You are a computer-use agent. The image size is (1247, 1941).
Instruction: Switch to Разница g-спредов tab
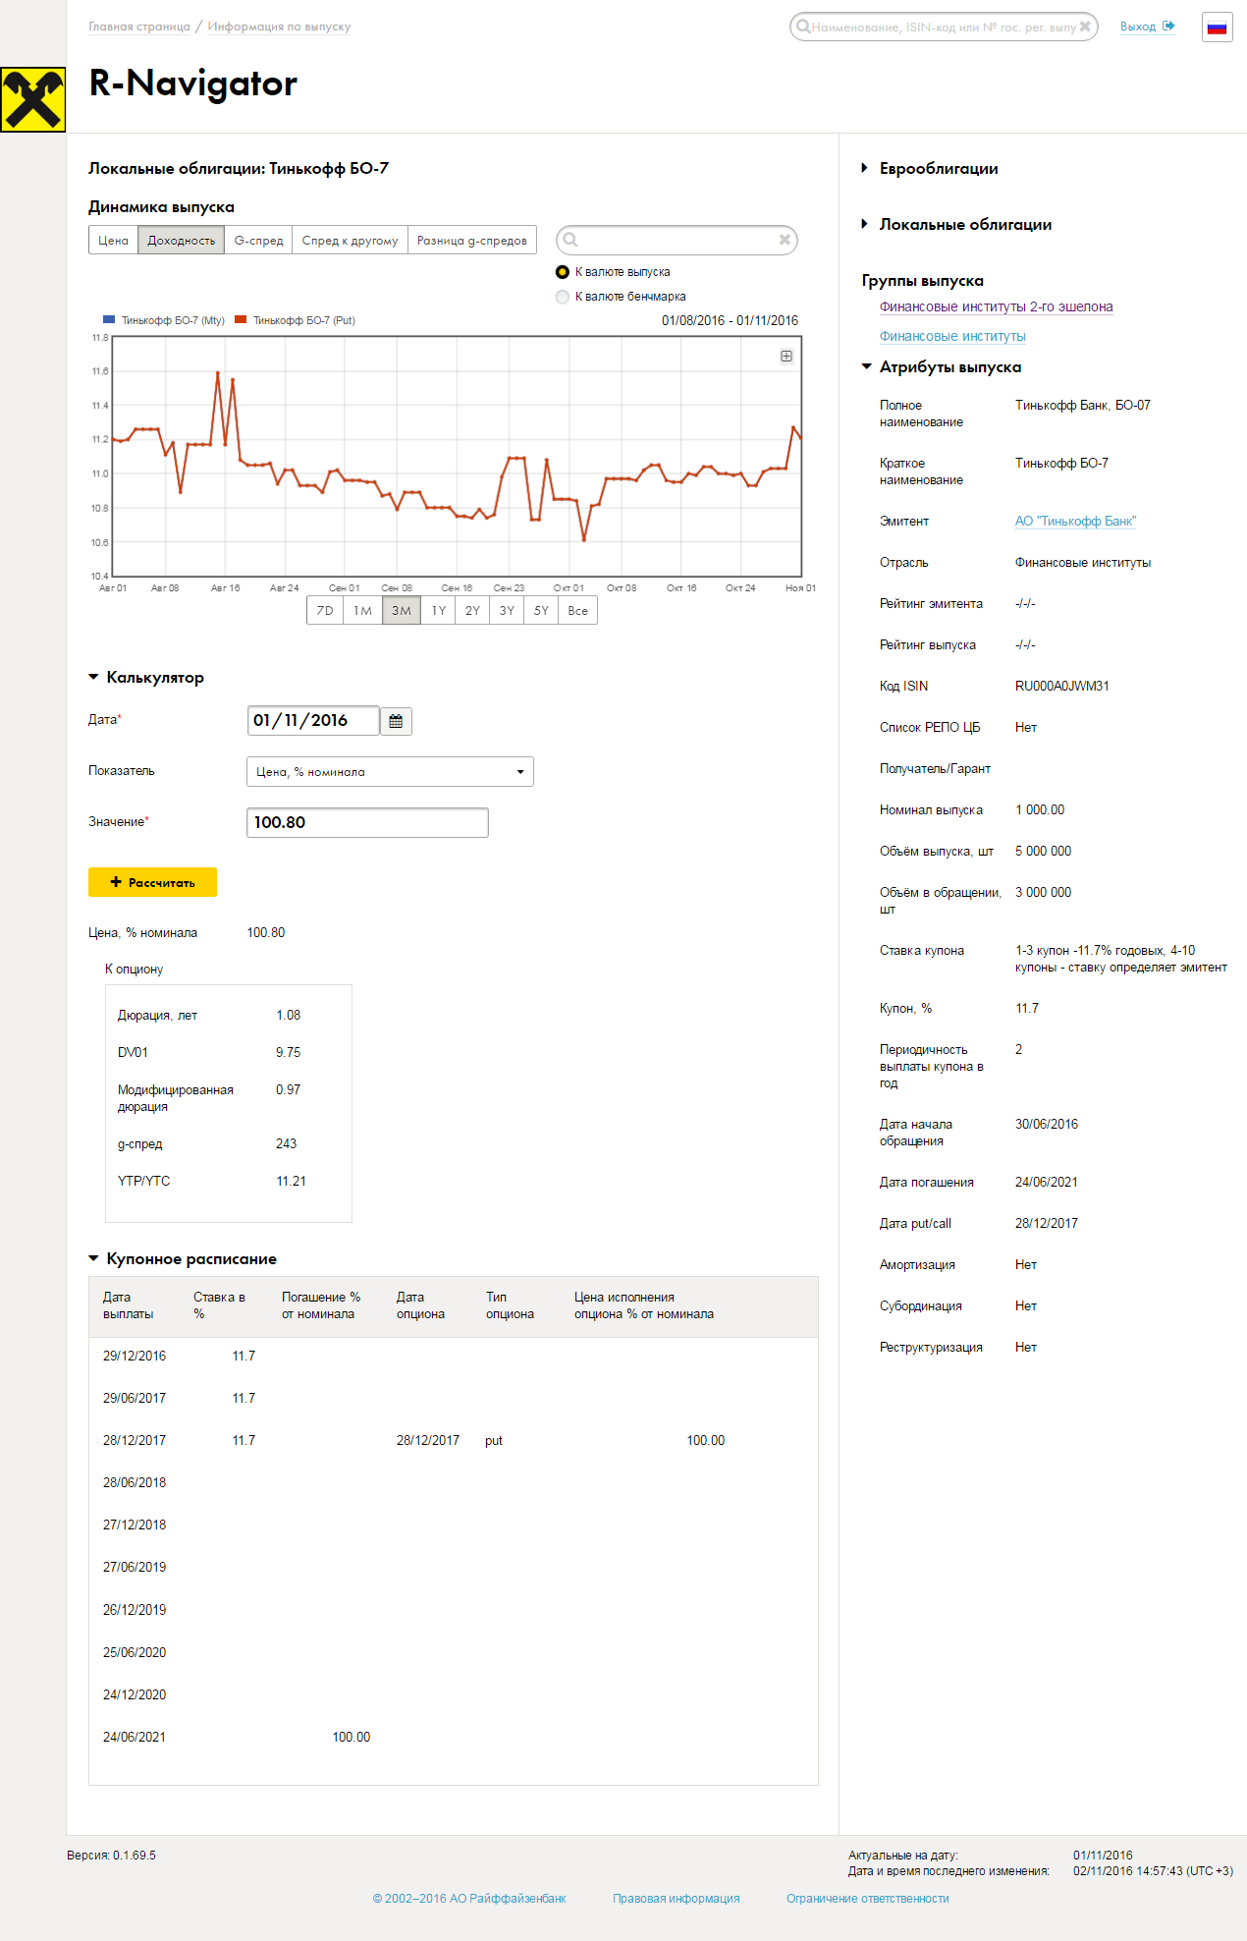[x=471, y=241]
